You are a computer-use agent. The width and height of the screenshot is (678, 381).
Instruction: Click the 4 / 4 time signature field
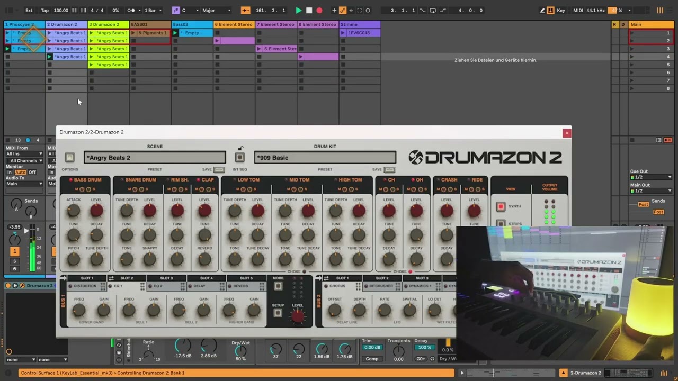[97, 10]
